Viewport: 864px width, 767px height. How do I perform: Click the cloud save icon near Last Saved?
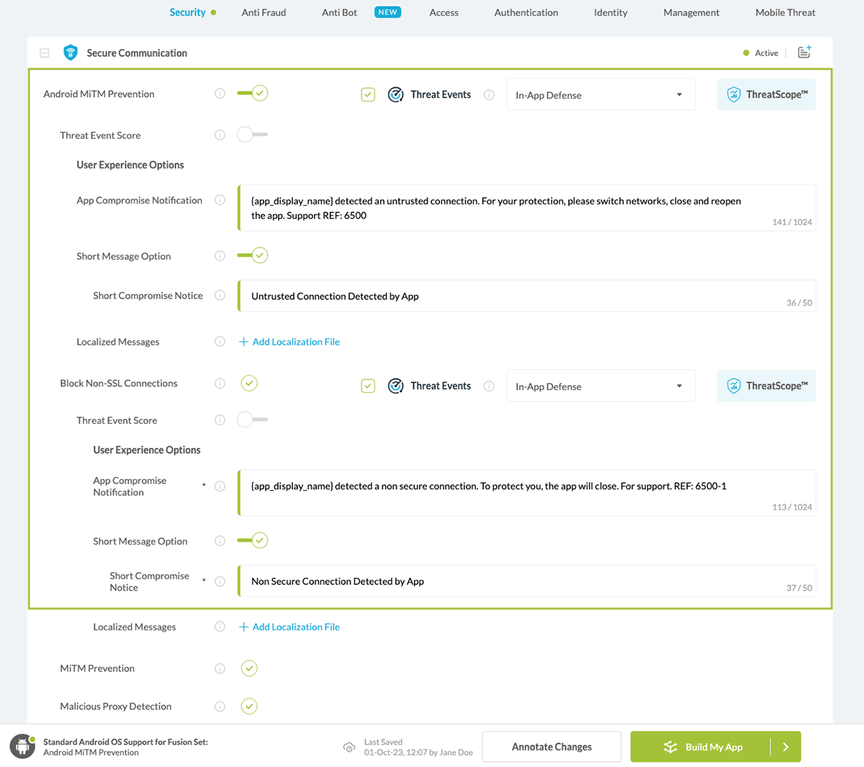click(x=349, y=747)
